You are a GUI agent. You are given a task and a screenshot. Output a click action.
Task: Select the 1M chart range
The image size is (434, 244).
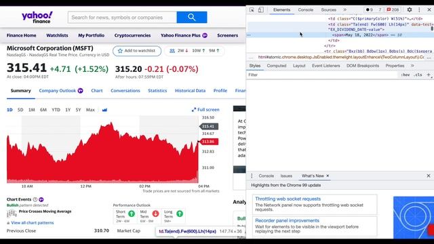[32, 110]
